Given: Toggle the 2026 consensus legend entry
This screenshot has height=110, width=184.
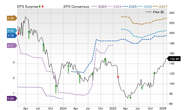Looking at the screenshot, I should [x=145, y=7].
